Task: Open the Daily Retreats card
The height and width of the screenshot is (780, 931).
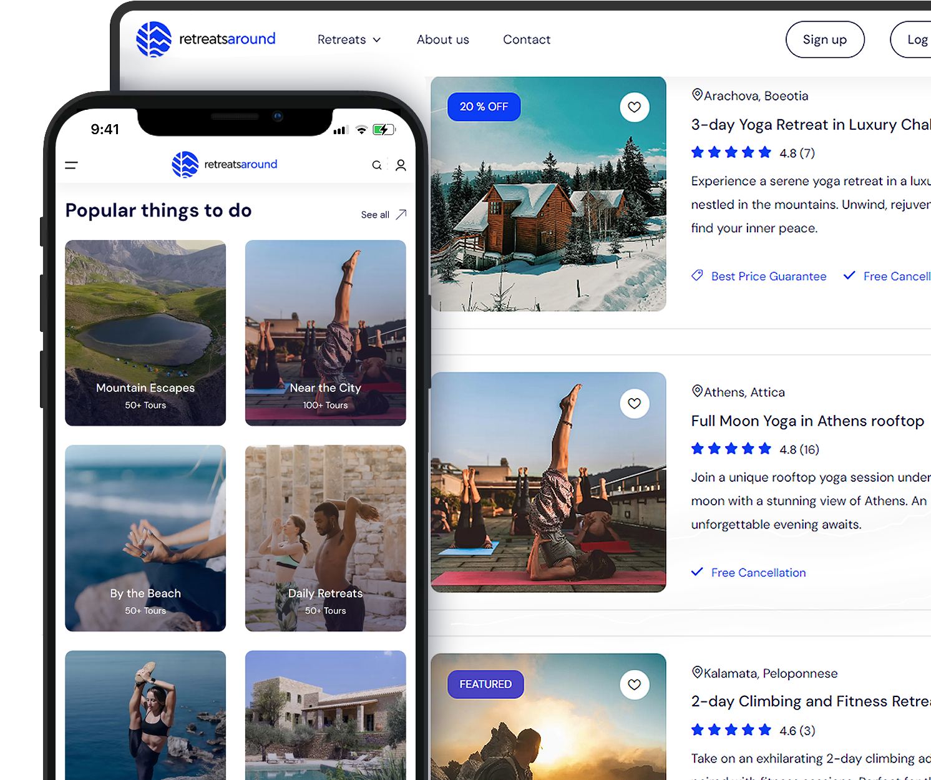Action: coord(326,538)
